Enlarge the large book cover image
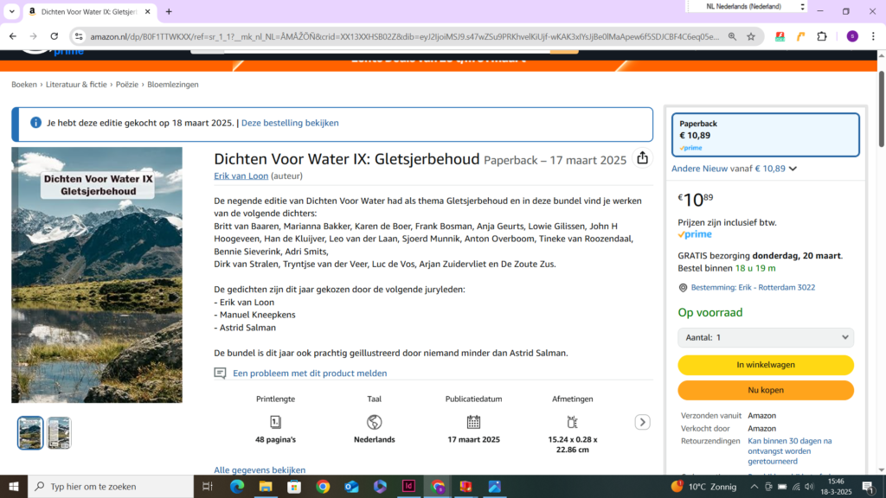Screen dimensions: 886x498 pyautogui.click(x=97, y=275)
